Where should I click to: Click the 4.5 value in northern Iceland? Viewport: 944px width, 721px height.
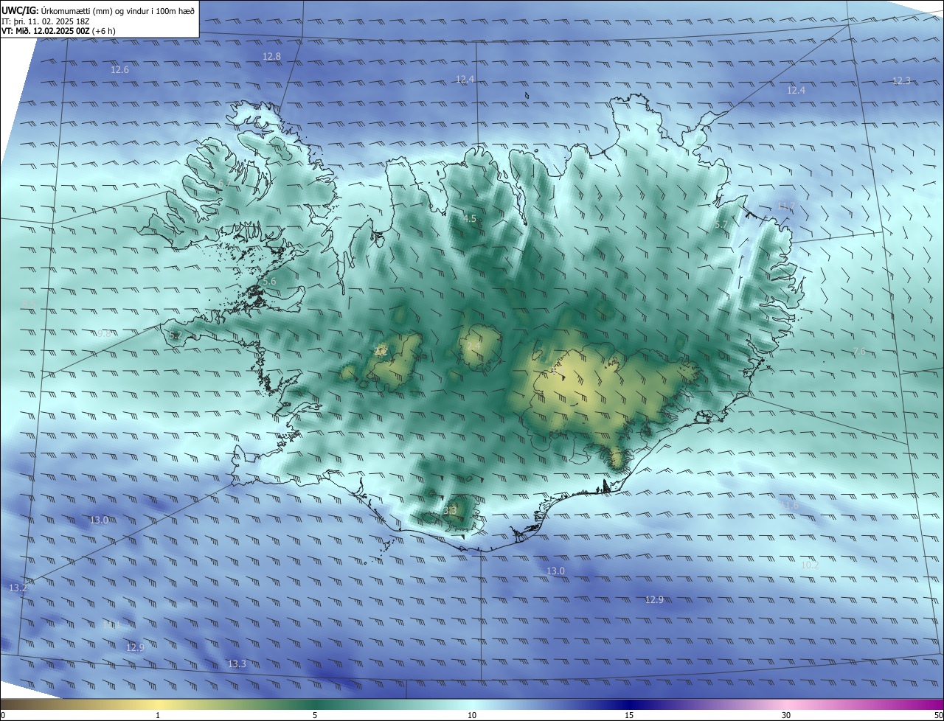click(x=470, y=219)
